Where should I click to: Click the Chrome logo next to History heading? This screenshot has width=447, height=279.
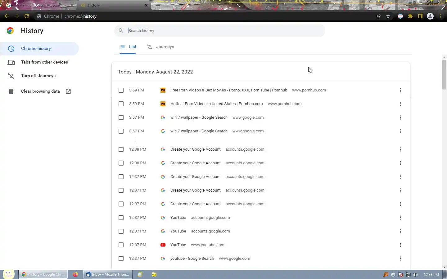click(10, 31)
